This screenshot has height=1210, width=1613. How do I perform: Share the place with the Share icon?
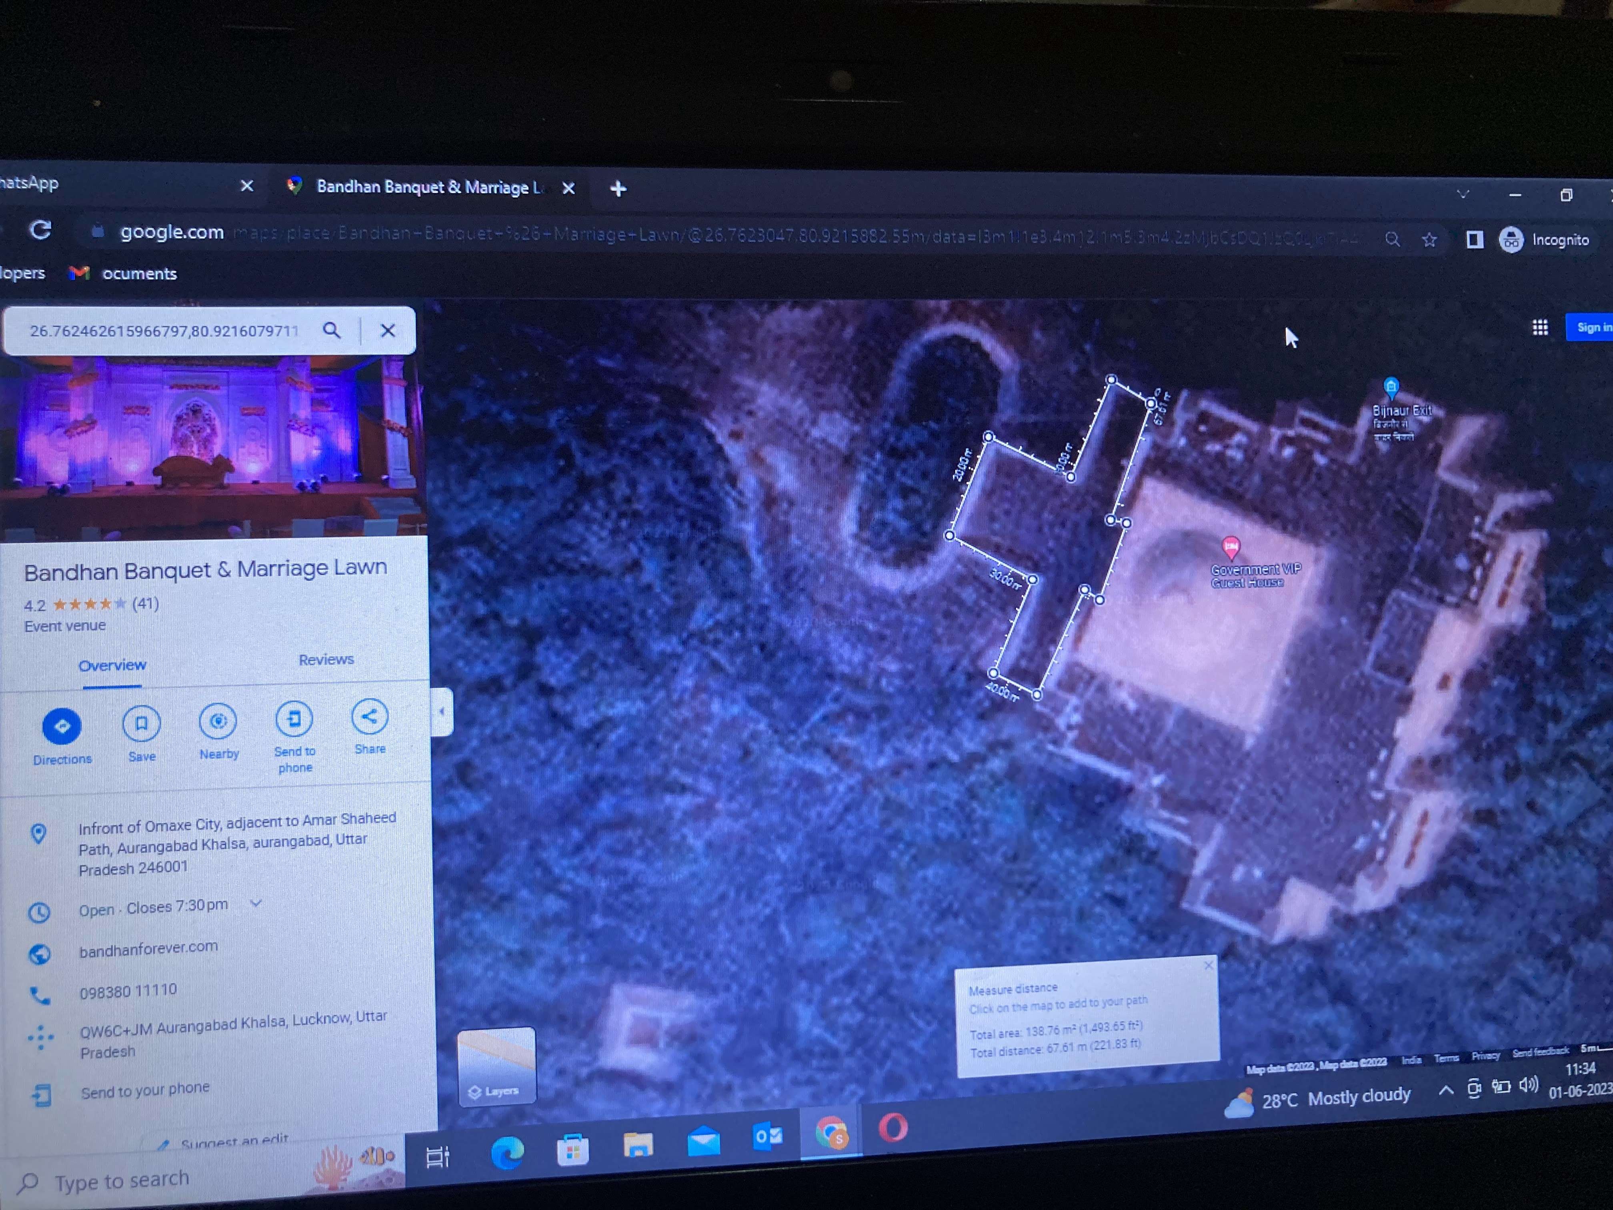369,716
